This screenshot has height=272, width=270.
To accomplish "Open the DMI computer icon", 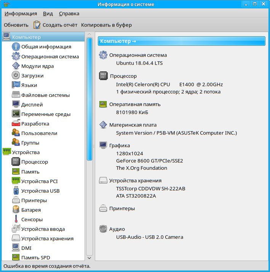I will pyautogui.click(x=16, y=248).
